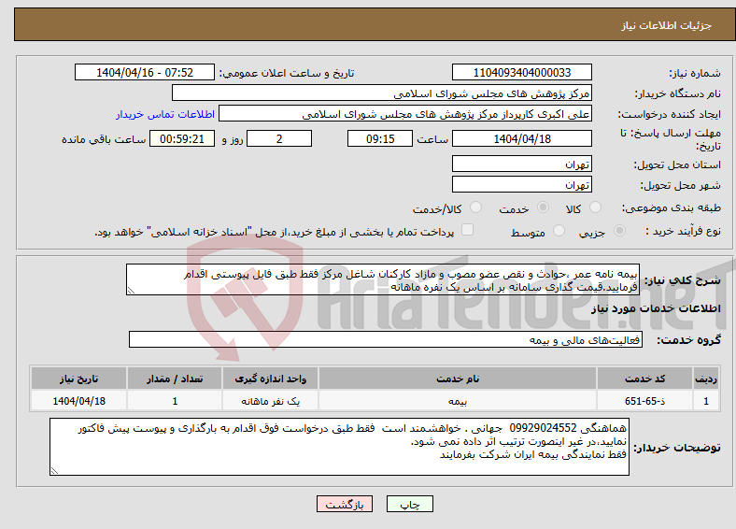Select the کالا radio button
The image size is (736, 529).
pyautogui.click(x=595, y=207)
